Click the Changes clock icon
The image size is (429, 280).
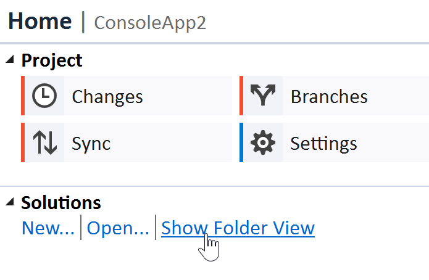(x=44, y=96)
